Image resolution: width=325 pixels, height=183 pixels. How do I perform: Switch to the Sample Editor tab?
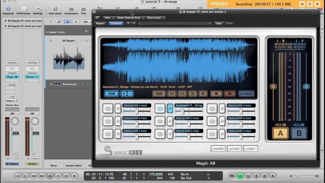[x=74, y=166]
